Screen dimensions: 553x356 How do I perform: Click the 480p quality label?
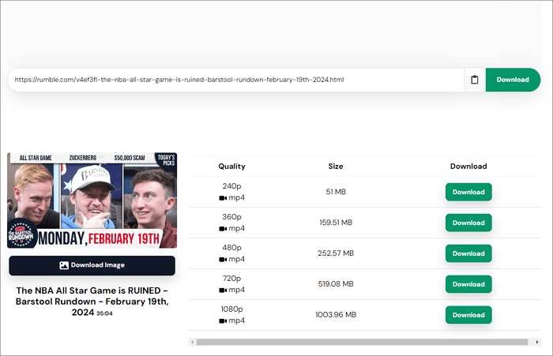[x=231, y=247]
